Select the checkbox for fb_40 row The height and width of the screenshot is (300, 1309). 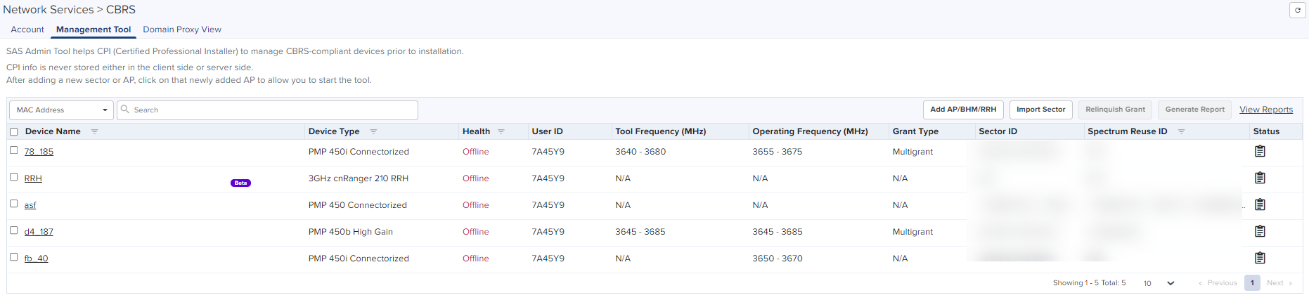[x=13, y=257]
